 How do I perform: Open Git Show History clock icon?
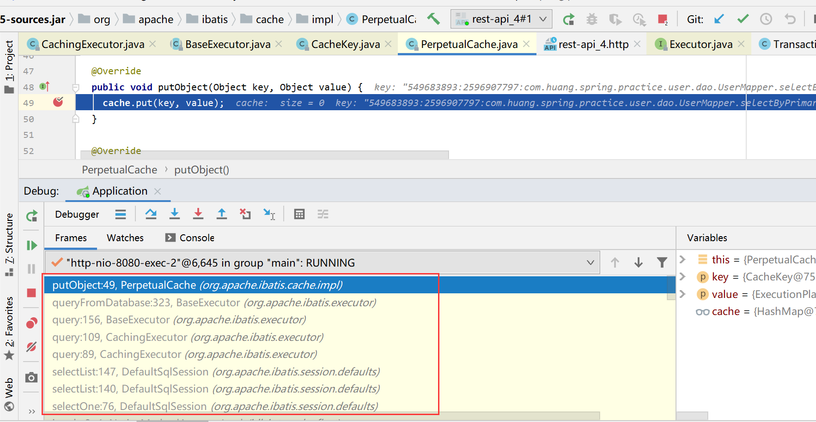tap(766, 19)
